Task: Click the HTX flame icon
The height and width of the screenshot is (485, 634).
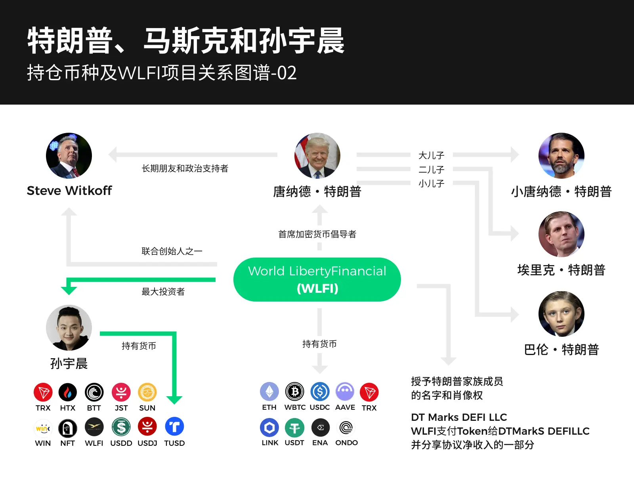Action: (68, 393)
